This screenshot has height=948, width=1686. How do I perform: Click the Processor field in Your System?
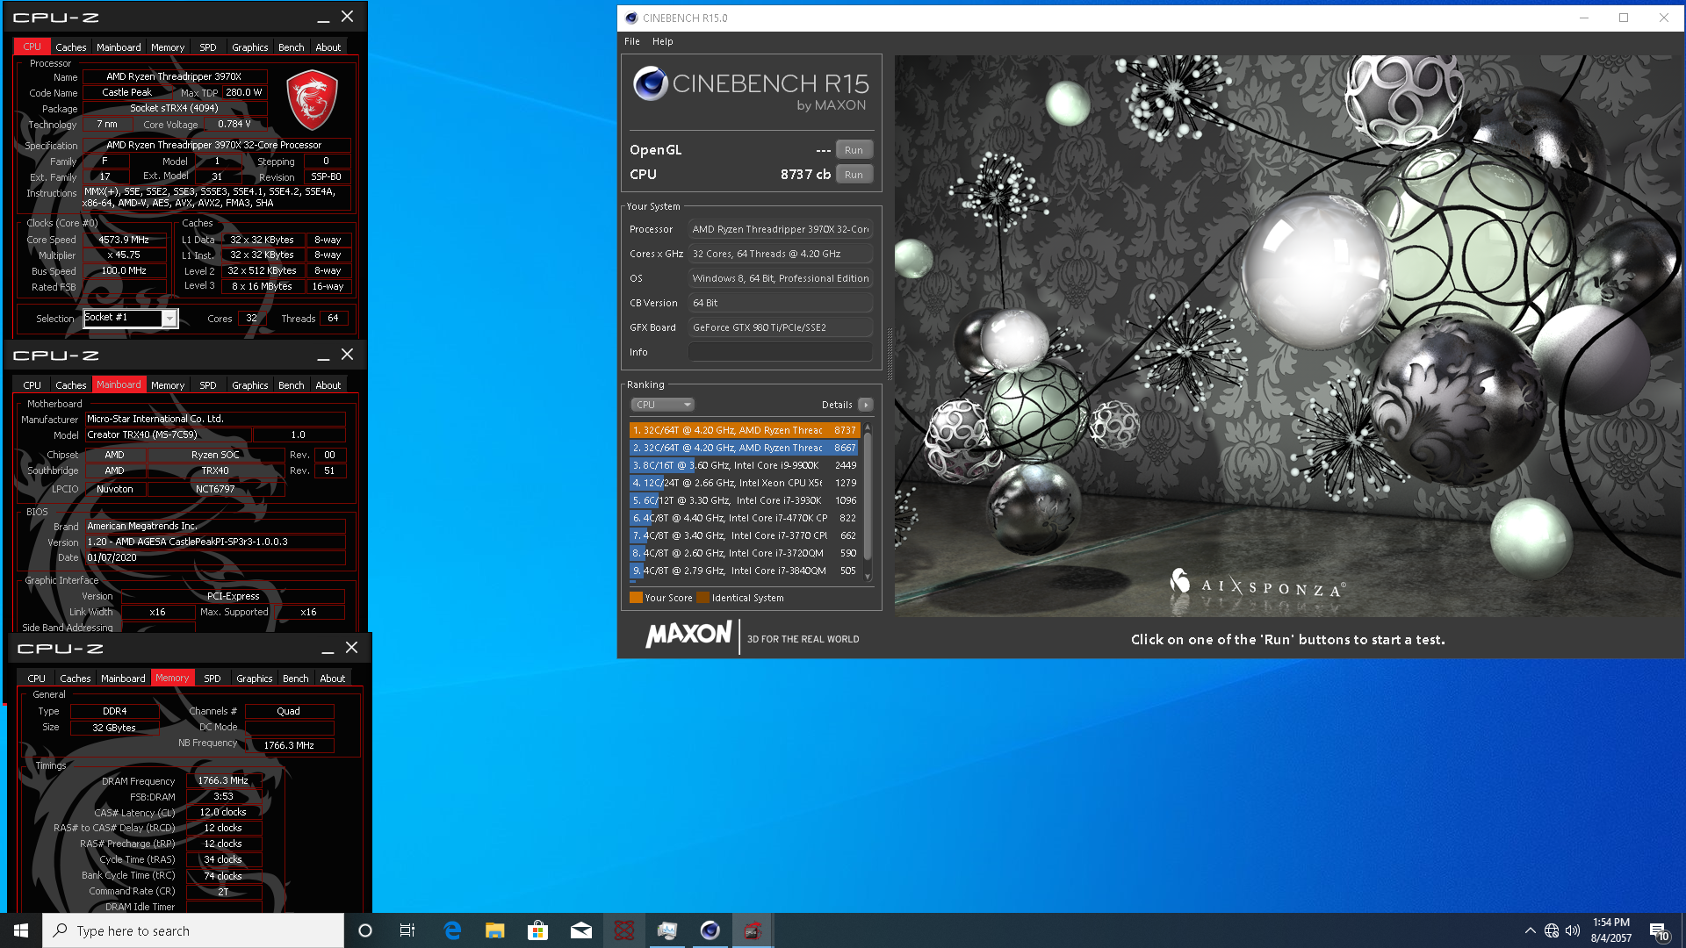tap(781, 229)
